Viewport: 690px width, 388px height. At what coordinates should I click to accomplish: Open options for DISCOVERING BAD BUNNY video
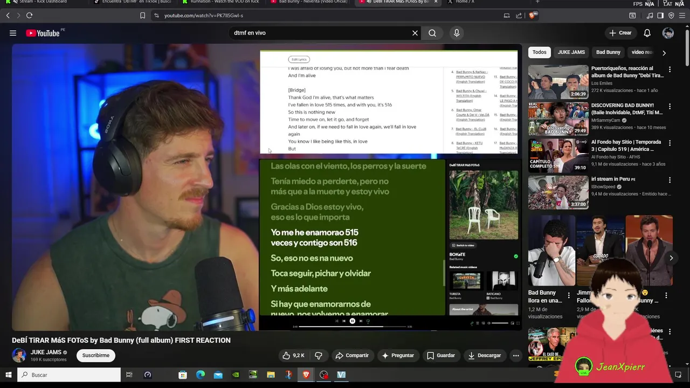670,106
